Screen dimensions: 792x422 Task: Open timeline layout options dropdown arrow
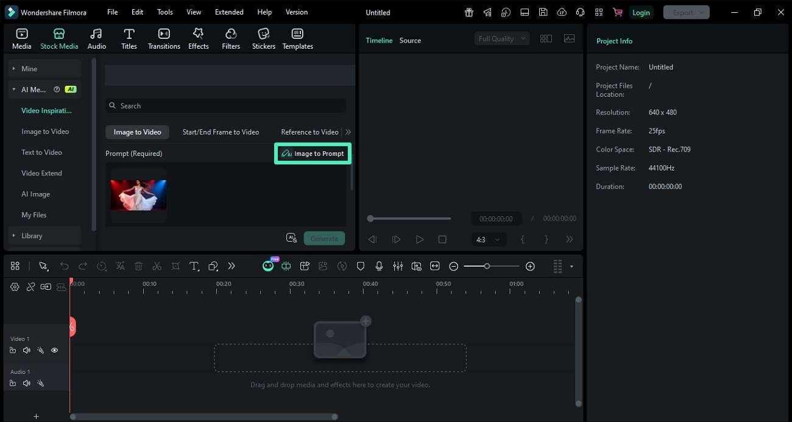coord(571,266)
